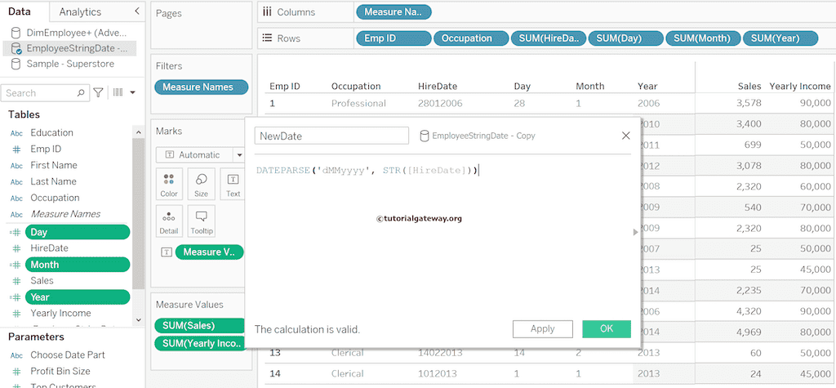Click the text icon beside Measure Values pill
Screen dimensions: 836x388
(167, 252)
